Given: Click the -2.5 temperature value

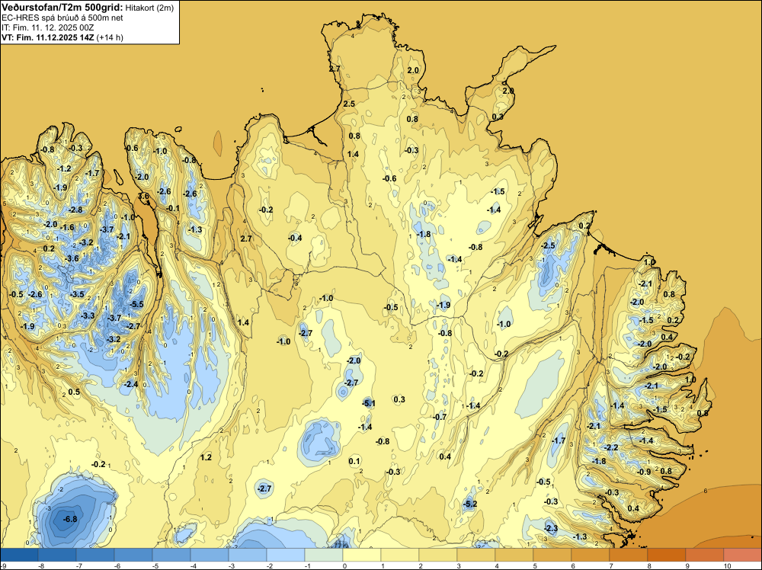Looking at the screenshot, I should pos(548,245).
